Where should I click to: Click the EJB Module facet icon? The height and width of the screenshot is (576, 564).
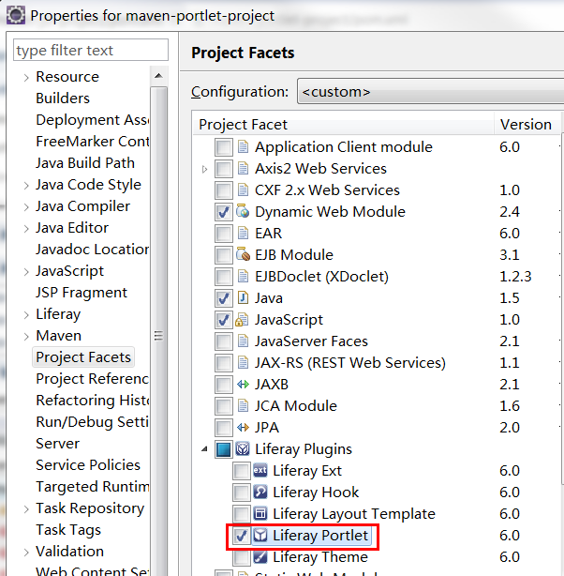(x=244, y=255)
